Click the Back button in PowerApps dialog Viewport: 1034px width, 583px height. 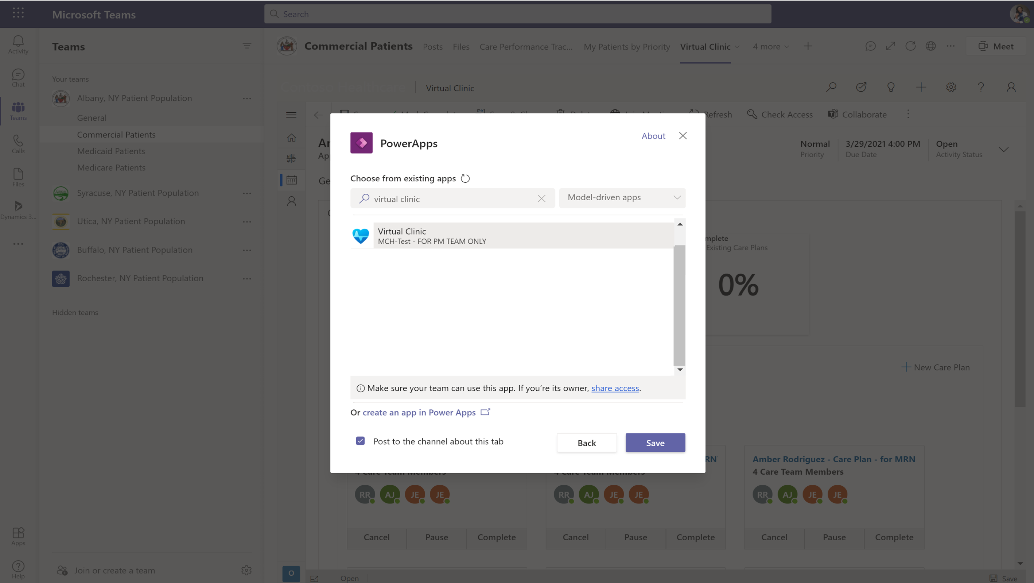click(x=586, y=442)
